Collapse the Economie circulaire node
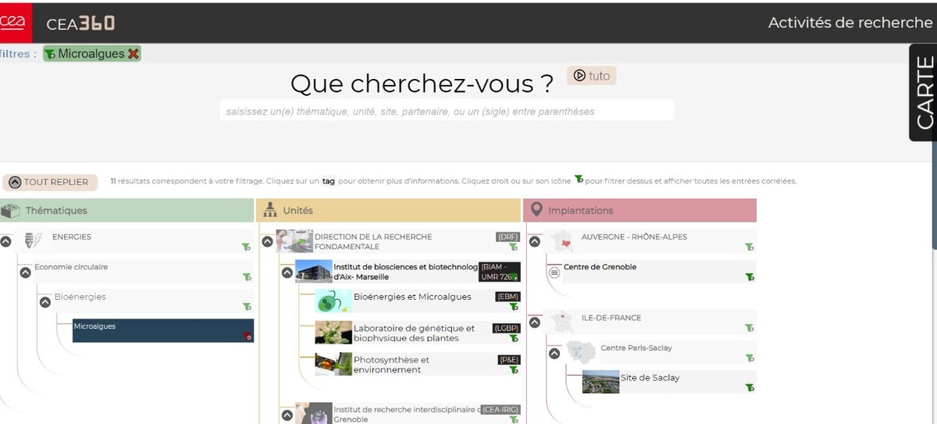Image resolution: width=937 pixels, height=424 pixels. pyautogui.click(x=25, y=273)
